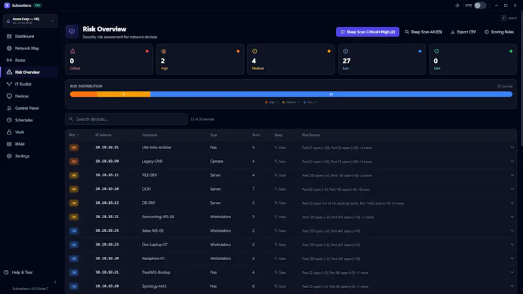Expand the DC01 row chevron
This screenshot has height=294, width=523.
tap(513, 189)
